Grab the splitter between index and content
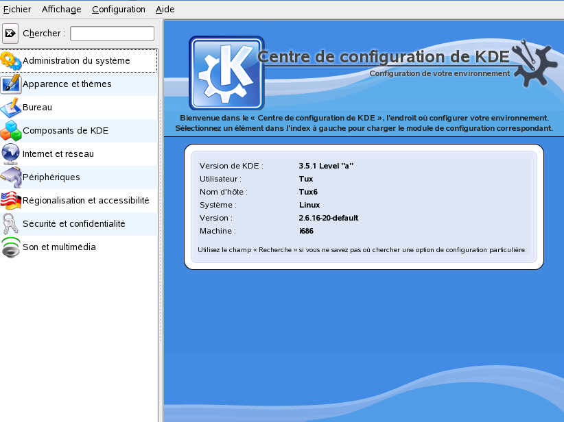The image size is (564, 422). [161, 221]
